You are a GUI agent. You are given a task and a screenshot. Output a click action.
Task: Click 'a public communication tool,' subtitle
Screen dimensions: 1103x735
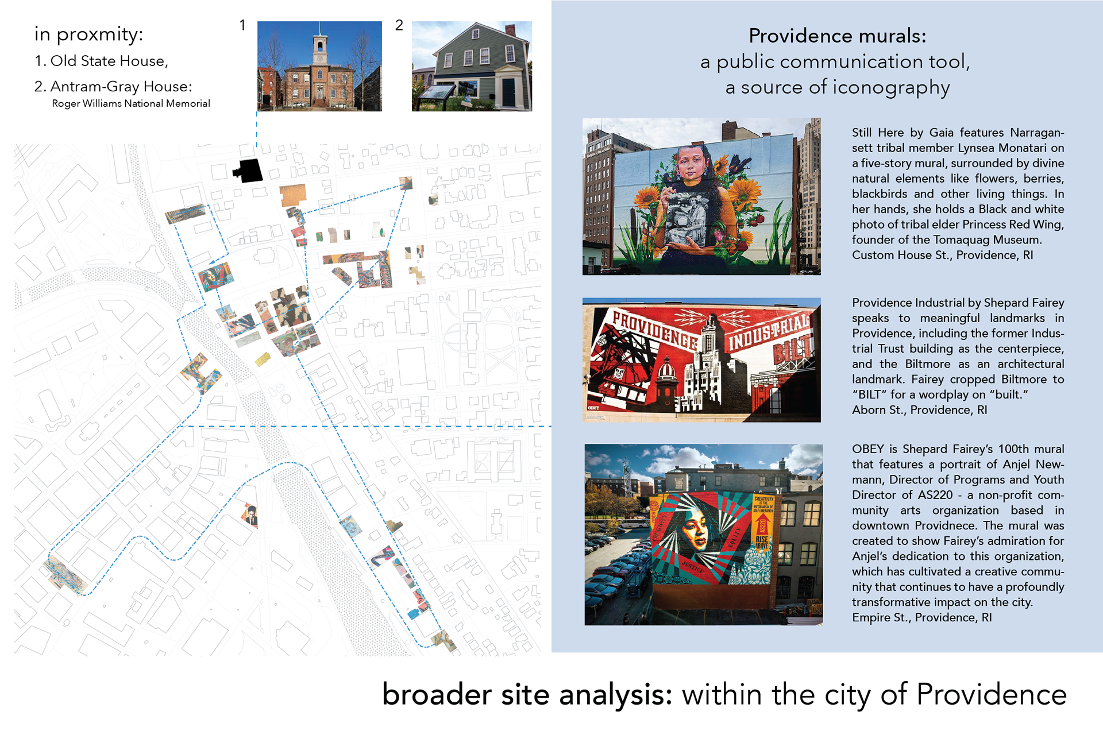(835, 61)
